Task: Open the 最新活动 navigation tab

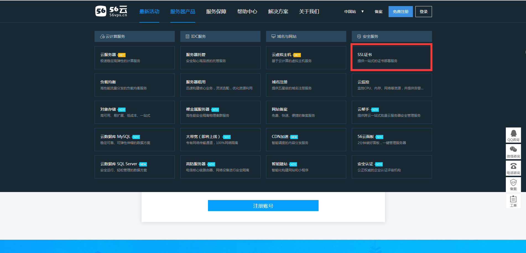Action: (x=149, y=12)
